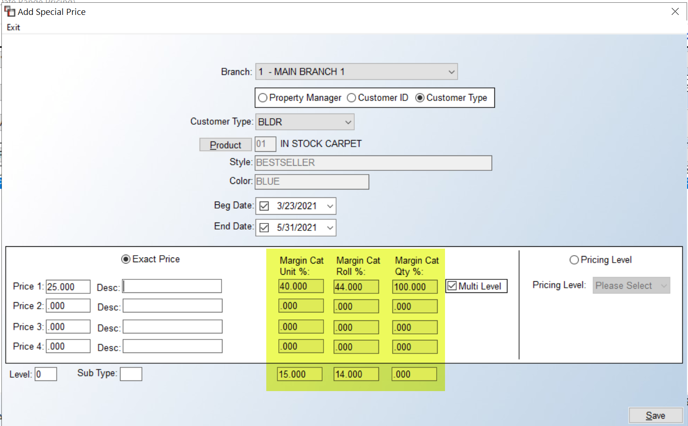
Task: Click the Price 4 Desc field
Action: [172, 346]
